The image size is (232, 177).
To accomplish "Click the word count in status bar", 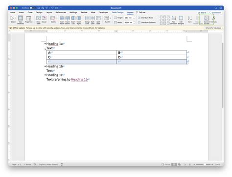I will pyautogui.click(x=27, y=165).
